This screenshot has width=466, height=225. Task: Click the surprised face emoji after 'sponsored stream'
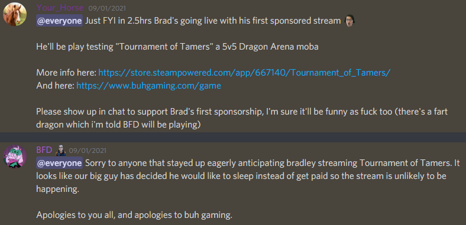[x=350, y=21]
